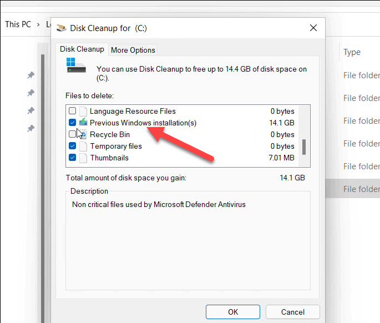Click the Disk Cleanup title bar icon
This screenshot has width=380, height=323.
[x=61, y=27]
